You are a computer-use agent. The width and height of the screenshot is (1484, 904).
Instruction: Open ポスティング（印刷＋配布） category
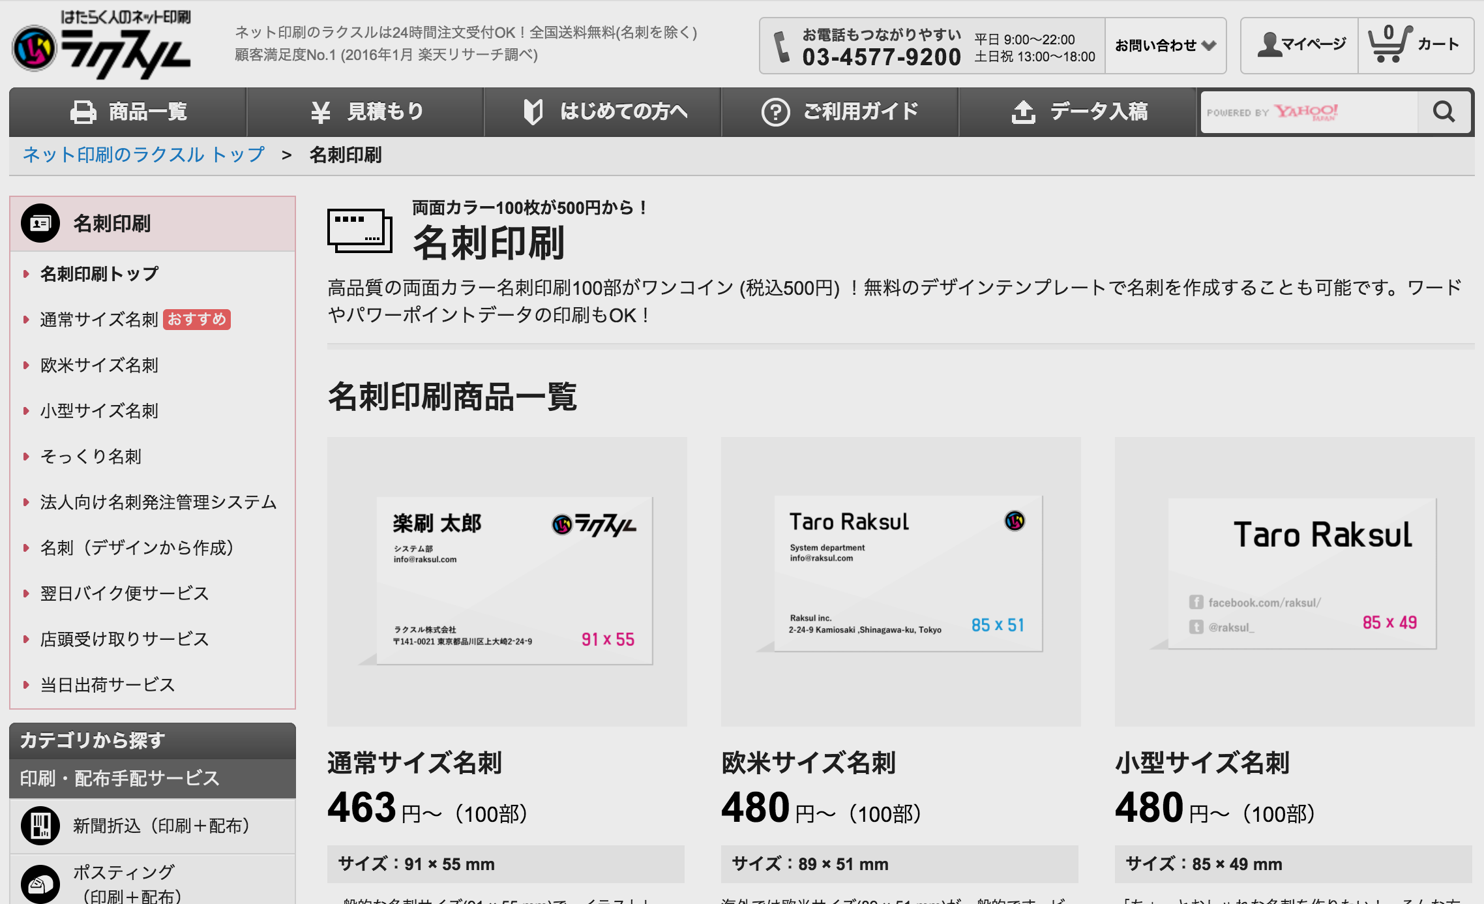(127, 883)
